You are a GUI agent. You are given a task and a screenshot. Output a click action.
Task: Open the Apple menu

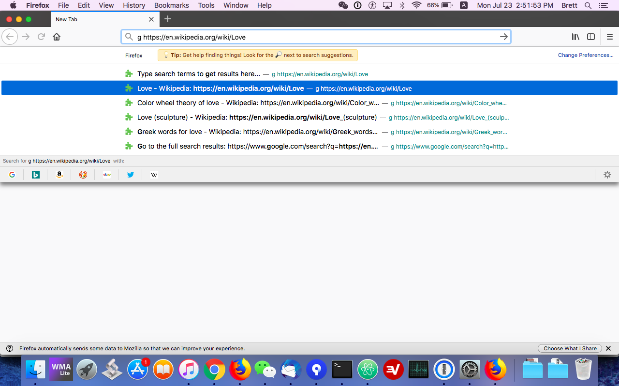coord(13,5)
